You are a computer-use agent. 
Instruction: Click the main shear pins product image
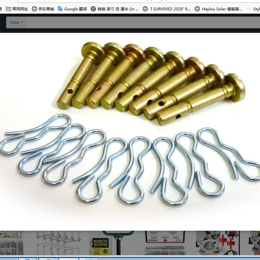130,131
